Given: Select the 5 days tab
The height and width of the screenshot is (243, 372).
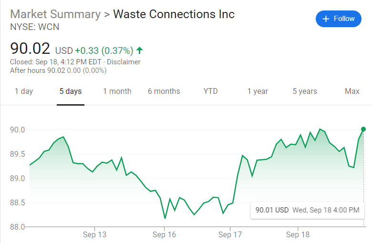Looking at the screenshot, I should (x=71, y=91).
